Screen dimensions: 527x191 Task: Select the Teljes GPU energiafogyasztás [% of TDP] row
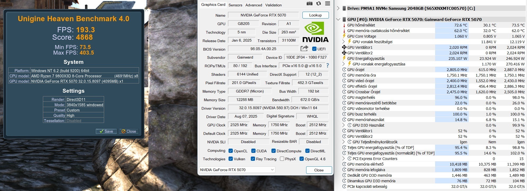pos(433,148)
